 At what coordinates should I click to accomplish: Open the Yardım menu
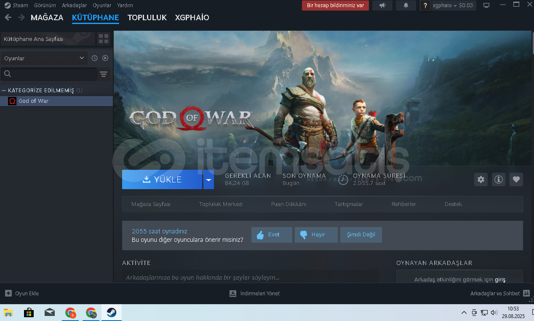click(125, 5)
